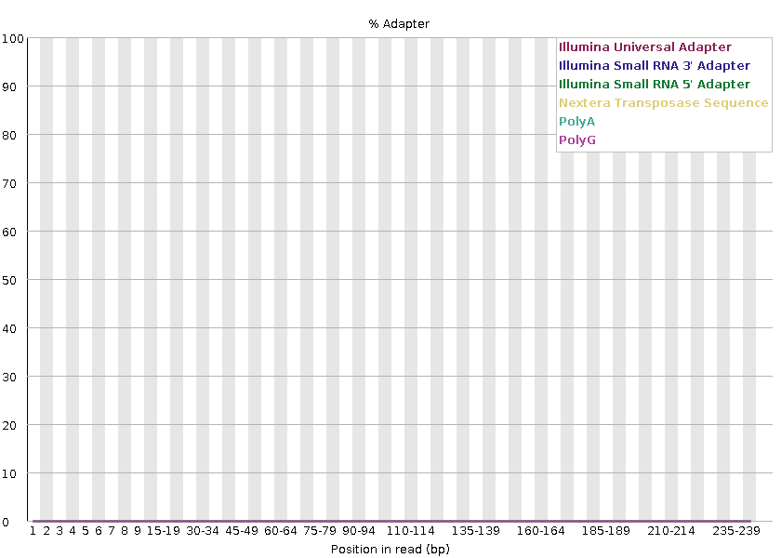Click the x-axis tick label '110-114'
The width and height of the screenshot is (781, 558).
(x=410, y=531)
